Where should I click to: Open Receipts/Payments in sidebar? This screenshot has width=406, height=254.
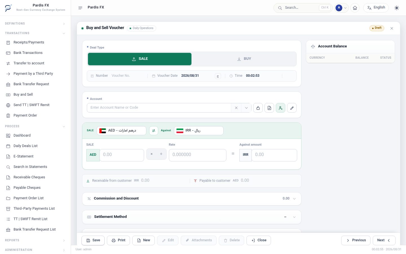(35, 43)
